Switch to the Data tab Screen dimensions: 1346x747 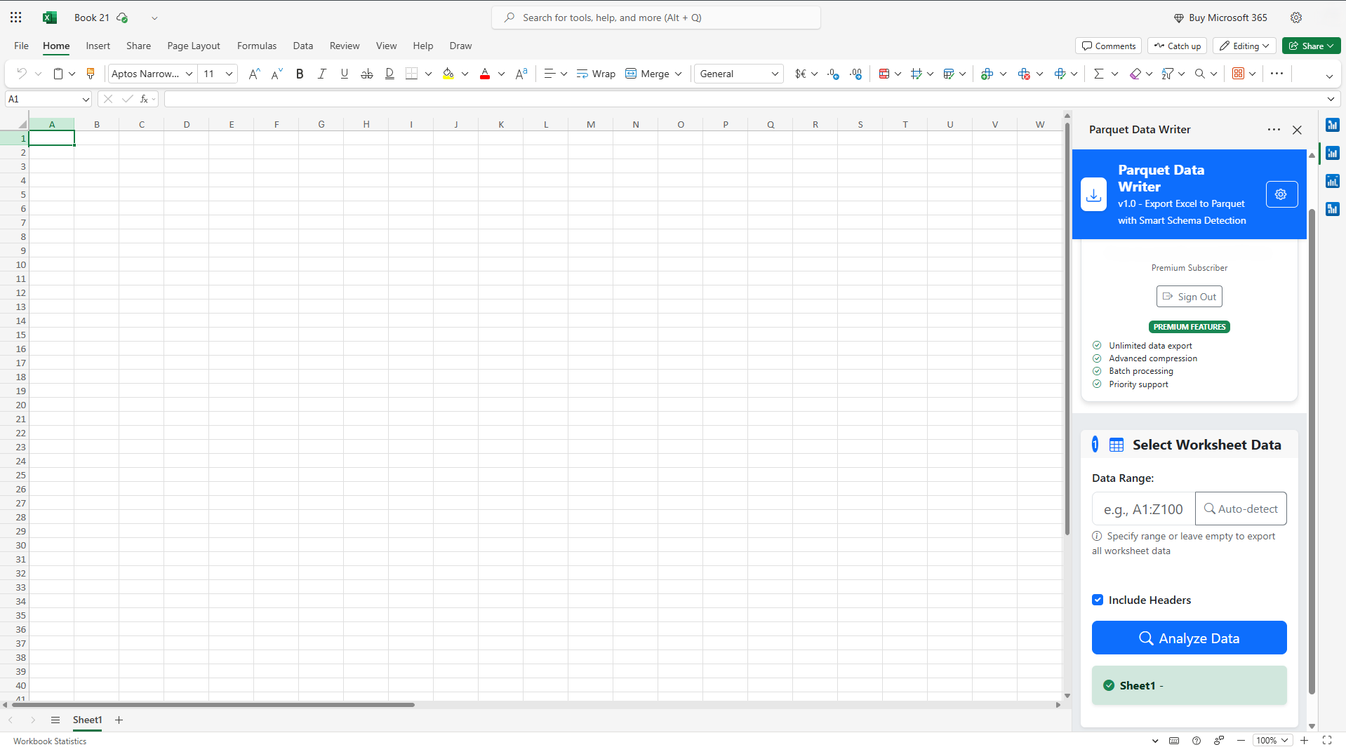point(303,46)
